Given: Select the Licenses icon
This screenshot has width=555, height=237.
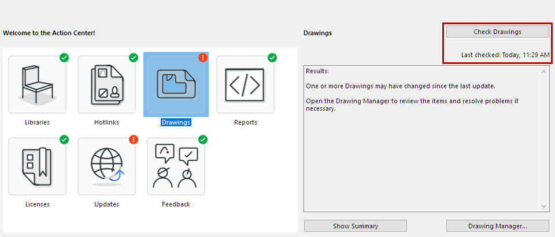Looking at the screenshot, I should point(37,167).
